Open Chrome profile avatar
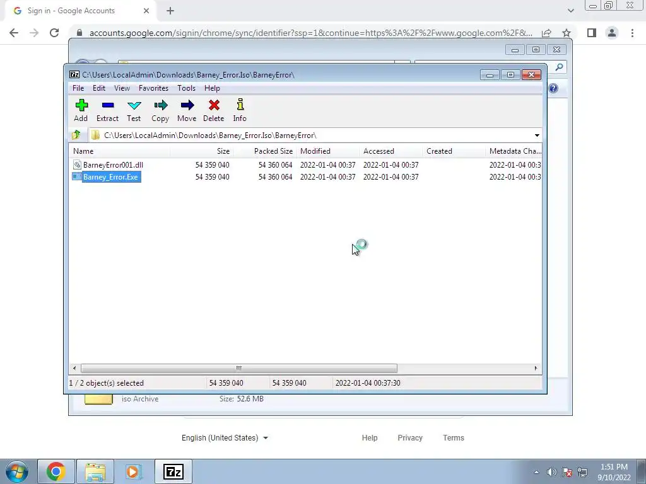Image resolution: width=646 pixels, height=484 pixels. pos(612,33)
